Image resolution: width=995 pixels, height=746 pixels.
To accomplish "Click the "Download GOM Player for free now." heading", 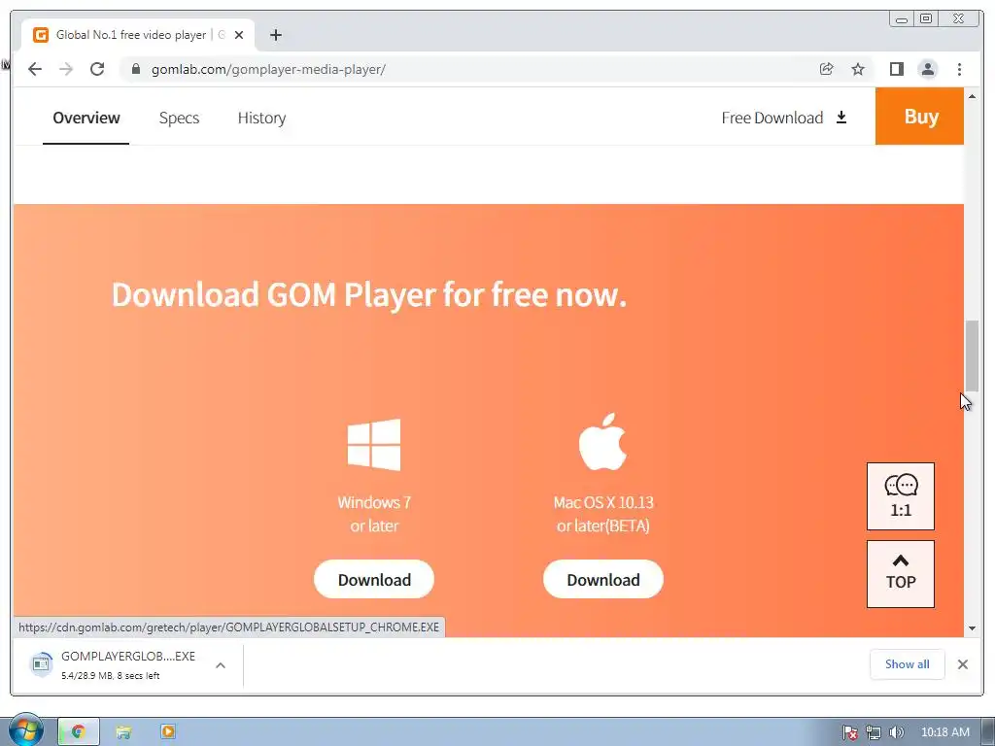I will tap(369, 294).
